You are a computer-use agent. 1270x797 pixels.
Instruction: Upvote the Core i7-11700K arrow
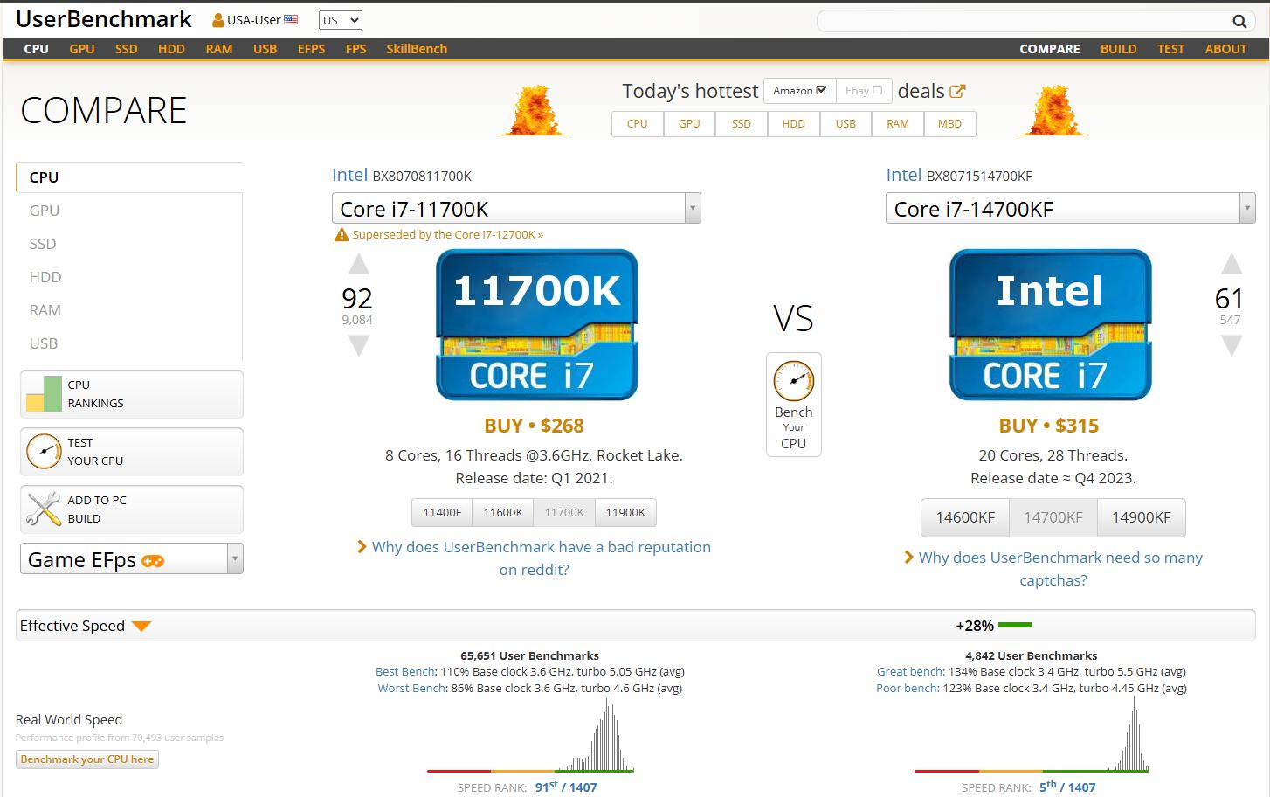(358, 265)
